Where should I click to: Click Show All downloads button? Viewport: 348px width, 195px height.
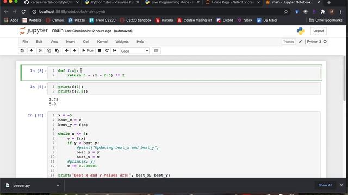325,185
